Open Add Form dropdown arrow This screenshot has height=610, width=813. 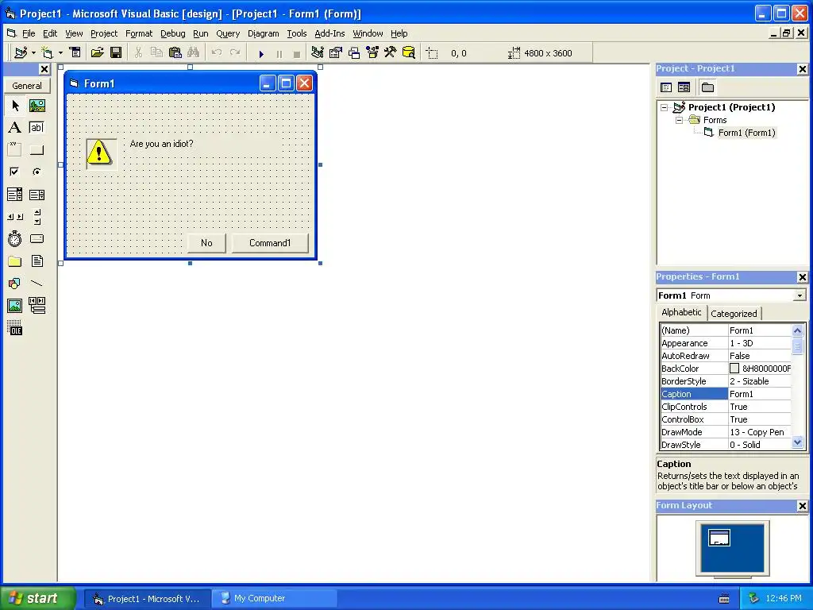60,52
